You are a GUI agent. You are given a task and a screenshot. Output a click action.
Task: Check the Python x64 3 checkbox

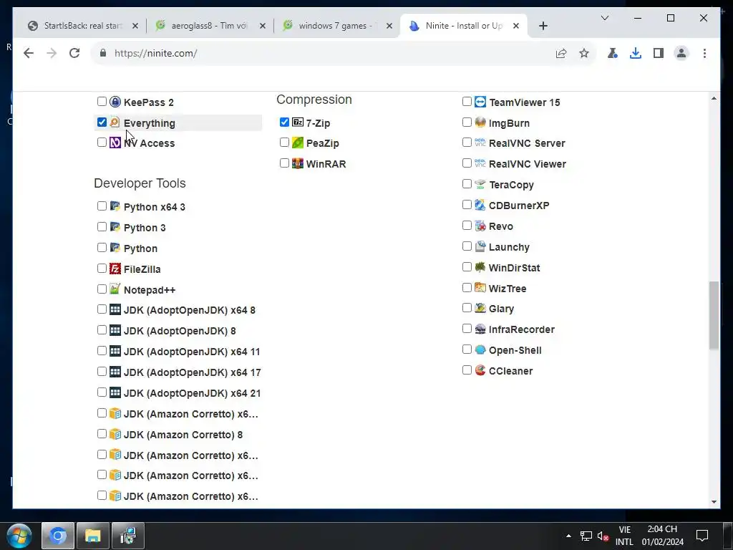[x=102, y=206]
